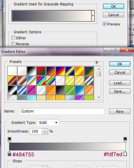Click the New gradient button
This screenshot has width=134, height=168.
pos(120,111)
